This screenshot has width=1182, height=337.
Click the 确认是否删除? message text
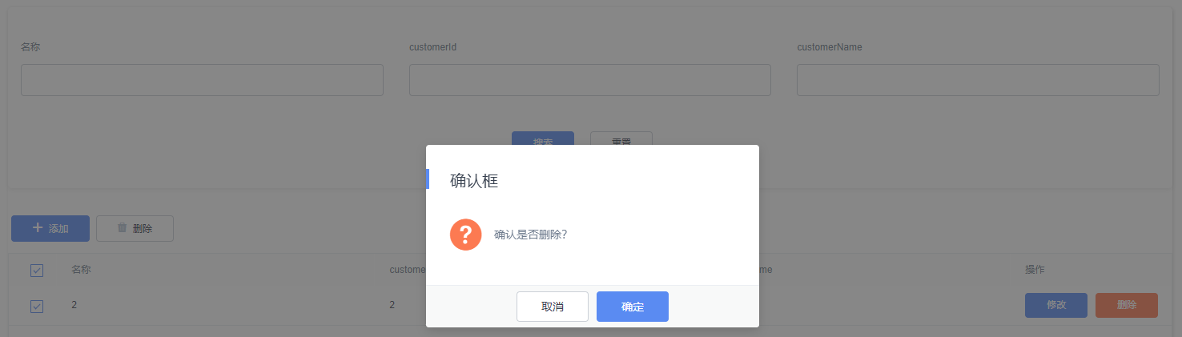[x=531, y=235]
